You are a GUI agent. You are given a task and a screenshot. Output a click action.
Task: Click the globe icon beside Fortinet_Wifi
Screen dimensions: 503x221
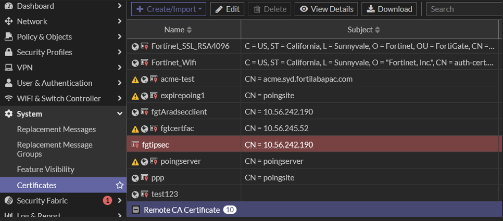pyautogui.click(x=135, y=63)
